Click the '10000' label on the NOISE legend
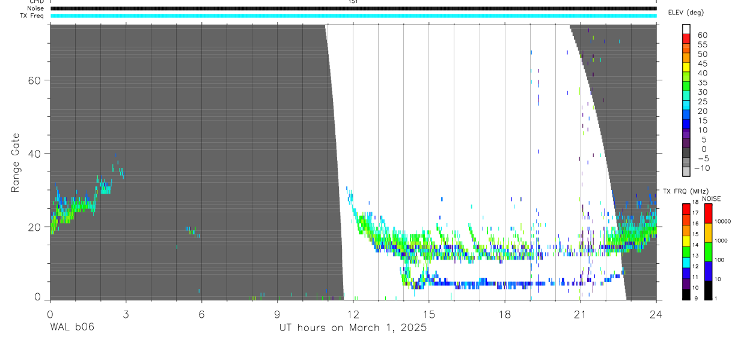 click(x=722, y=221)
